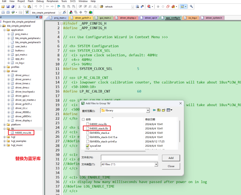Undo the last edit via toolbar
Image resolution: width=241 pixels, height=195 pixels.
pos(36,7)
